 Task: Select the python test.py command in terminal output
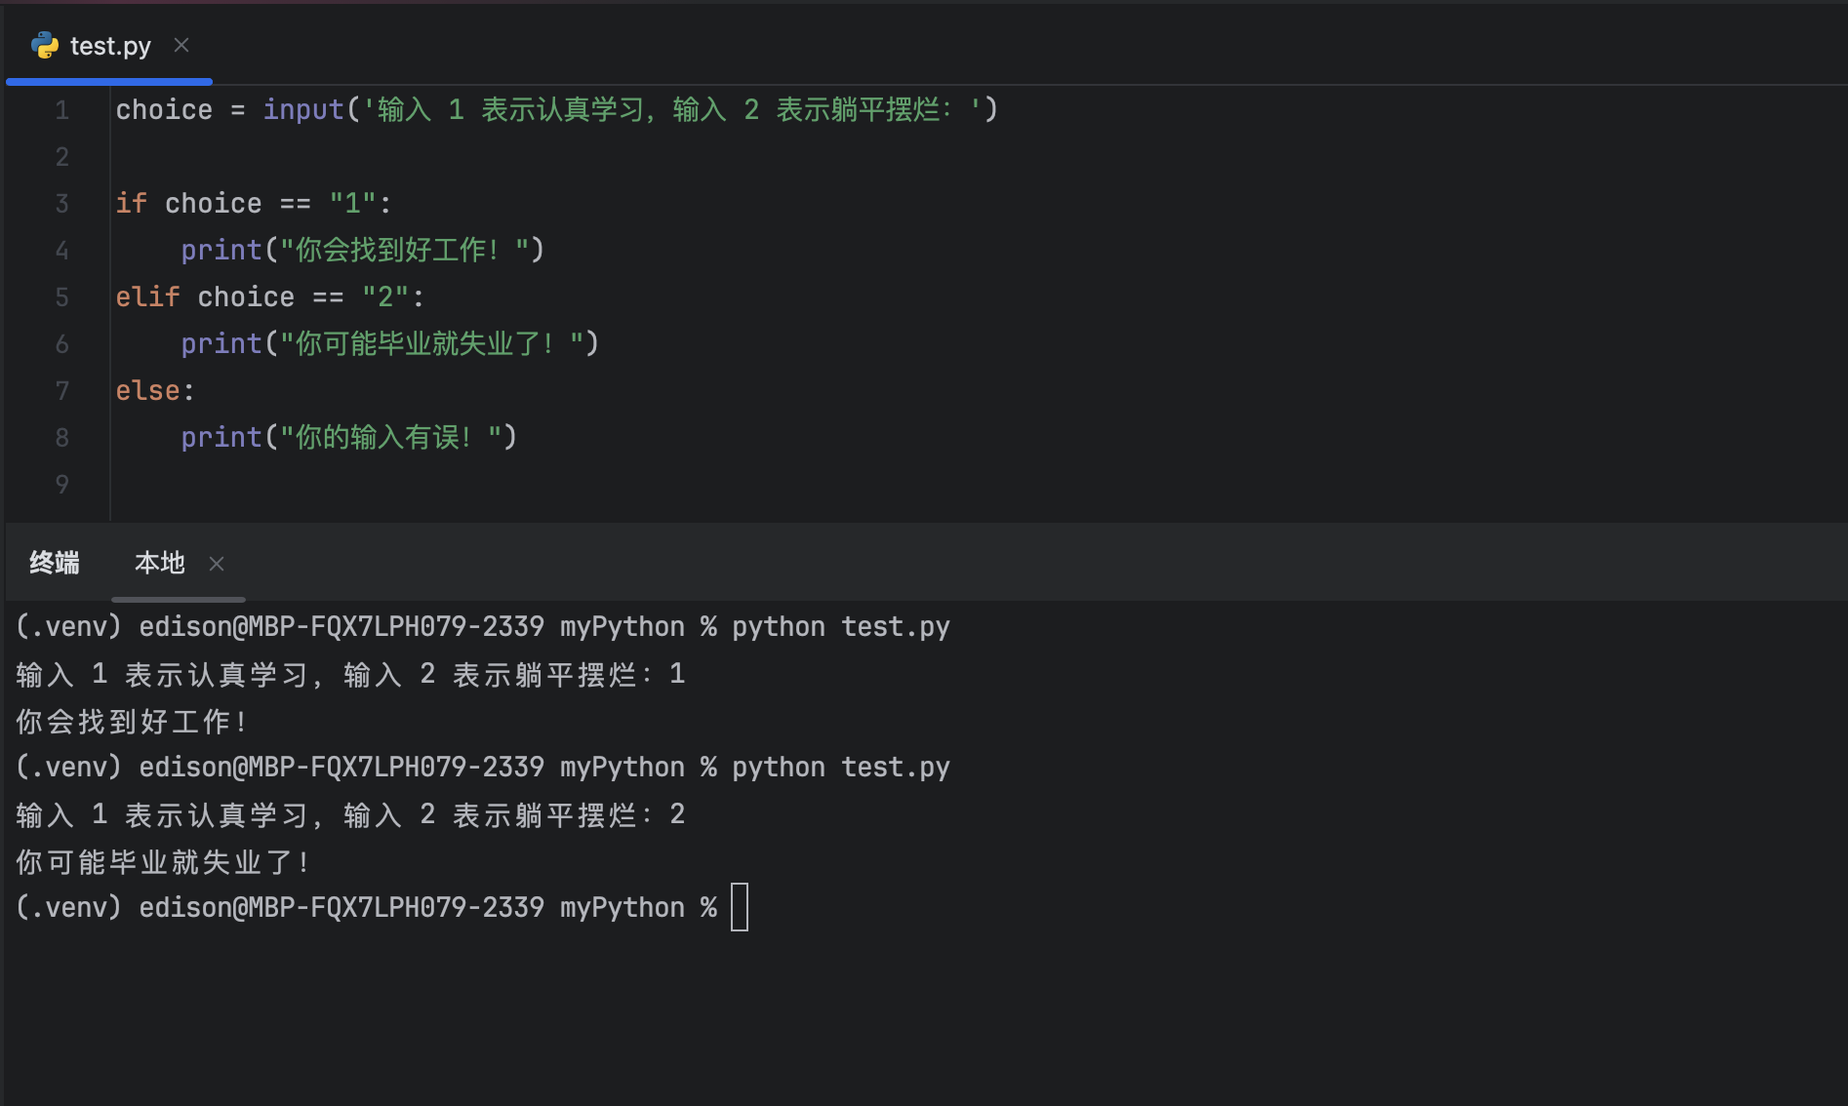coord(841,625)
